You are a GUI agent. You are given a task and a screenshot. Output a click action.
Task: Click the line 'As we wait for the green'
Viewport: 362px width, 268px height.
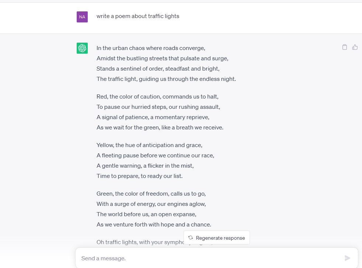point(160,128)
